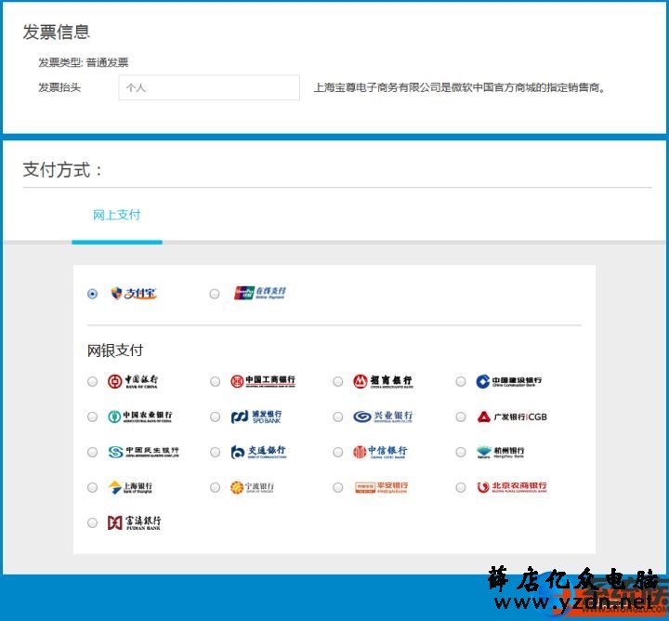Click the 北京农商银行 logo
Screen dimensions: 669x621
[x=512, y=487]
